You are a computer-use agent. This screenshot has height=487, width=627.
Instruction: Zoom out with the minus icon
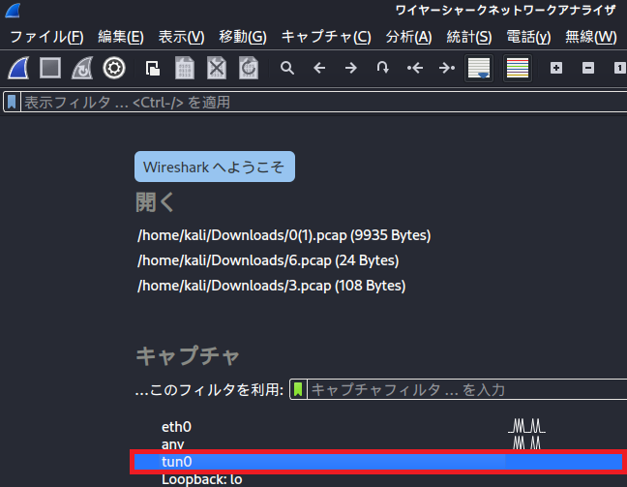(588, 68)
